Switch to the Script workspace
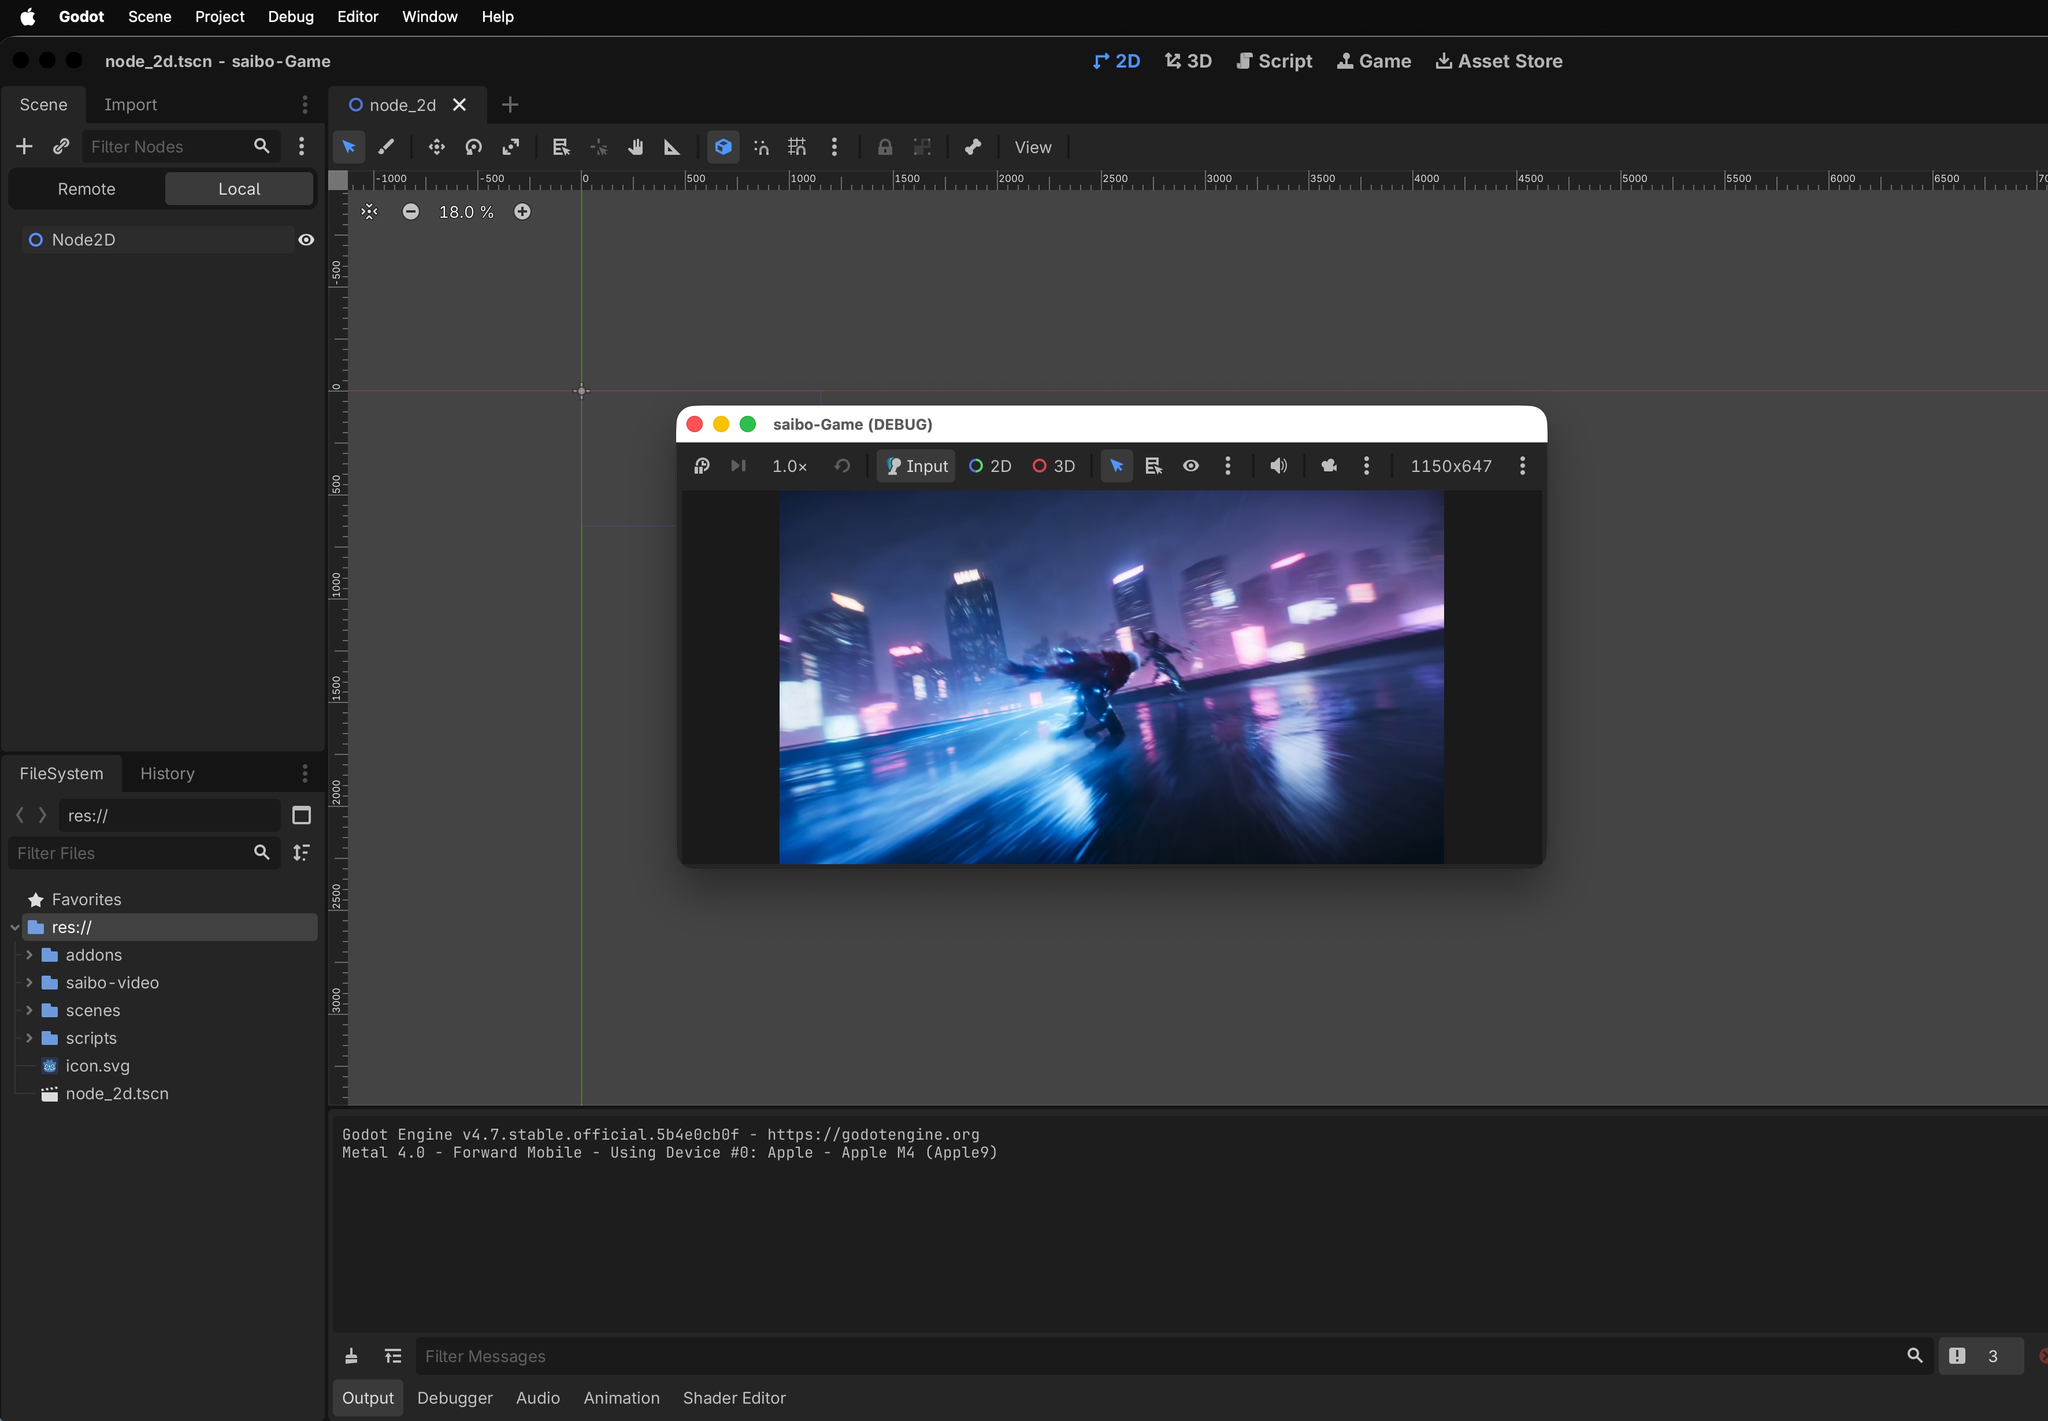The image size is (2048, 1421). [1275, 61]
